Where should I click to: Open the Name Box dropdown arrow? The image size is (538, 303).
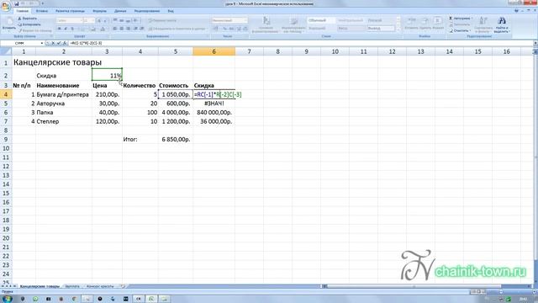tap(41, 43)
